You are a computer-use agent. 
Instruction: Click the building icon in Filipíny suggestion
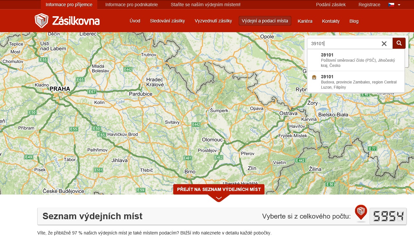click(314, 77)
